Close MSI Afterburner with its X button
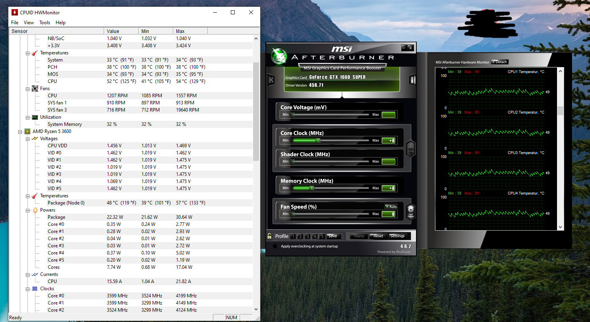The width and height of the screenshot is (590, 322). 410,48
